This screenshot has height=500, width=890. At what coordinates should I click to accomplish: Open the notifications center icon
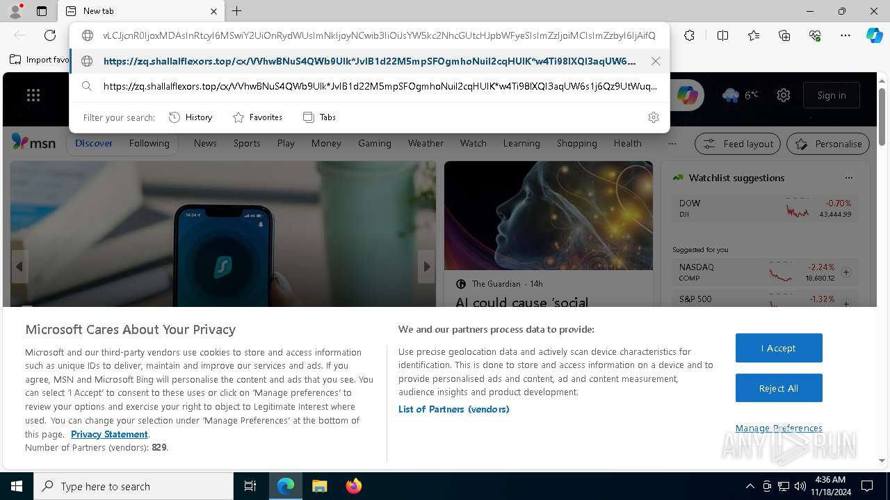pyautogui.click(x=867, y=486)
